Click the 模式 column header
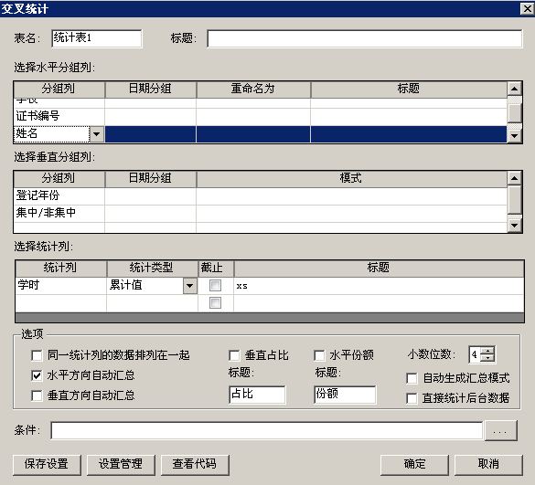The image size is (535, 485). point(351,179)
